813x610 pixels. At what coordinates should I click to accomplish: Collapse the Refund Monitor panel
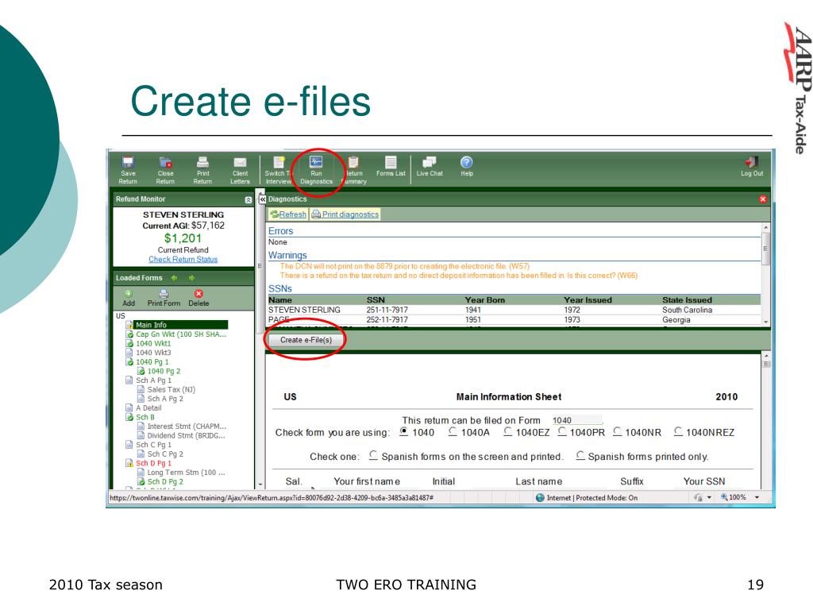coord(248,199)
